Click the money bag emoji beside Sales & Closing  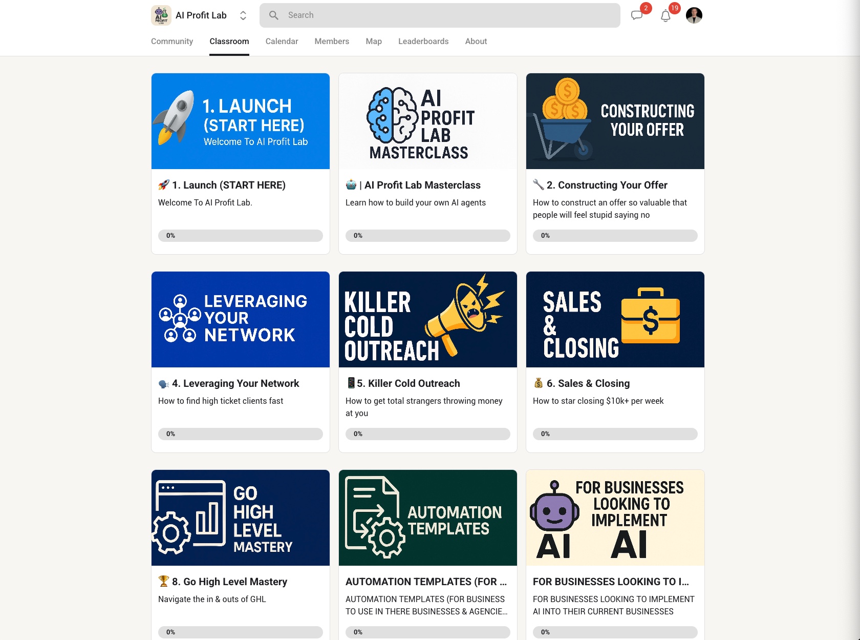click(539, 383)
